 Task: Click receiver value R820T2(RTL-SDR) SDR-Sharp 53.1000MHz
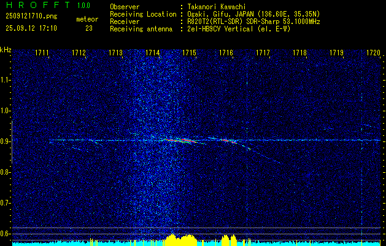pos(253,22)
